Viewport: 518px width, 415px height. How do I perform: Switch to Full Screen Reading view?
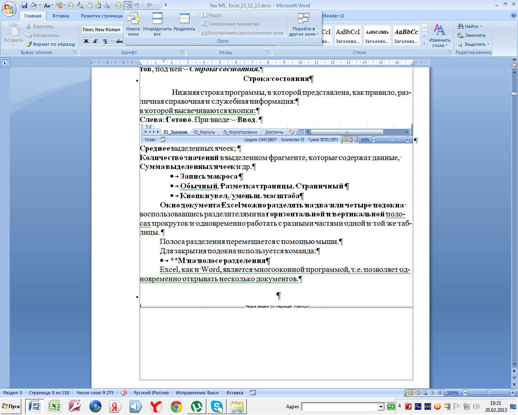tap(418, 393)
